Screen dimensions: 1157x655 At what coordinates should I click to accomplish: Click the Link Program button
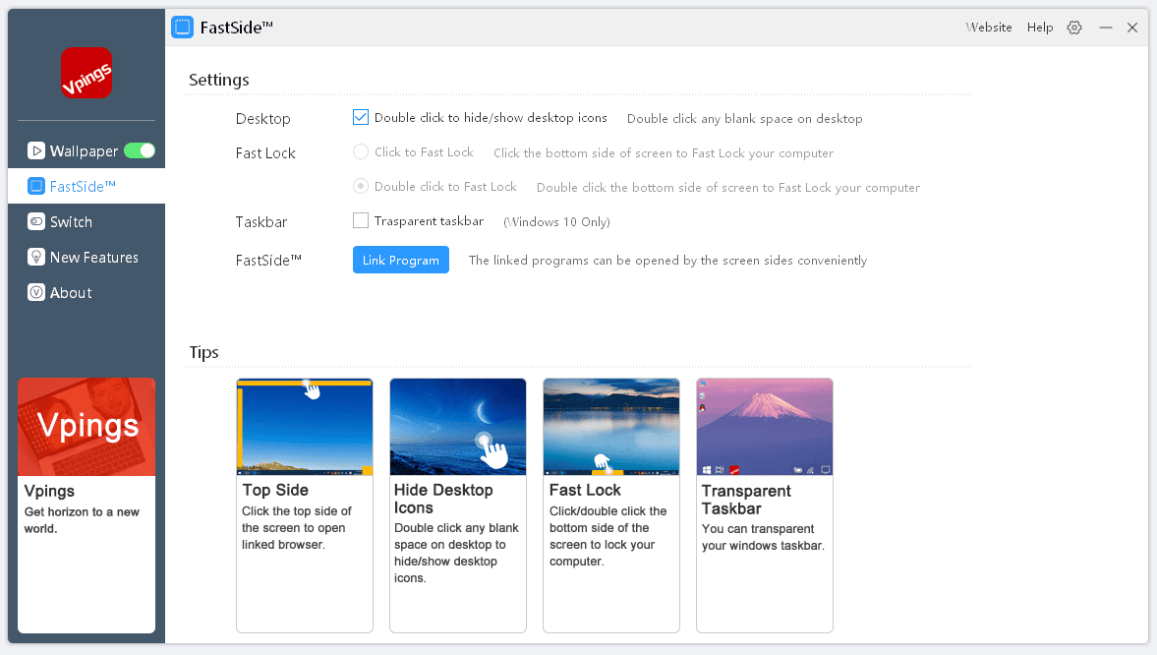401,260
